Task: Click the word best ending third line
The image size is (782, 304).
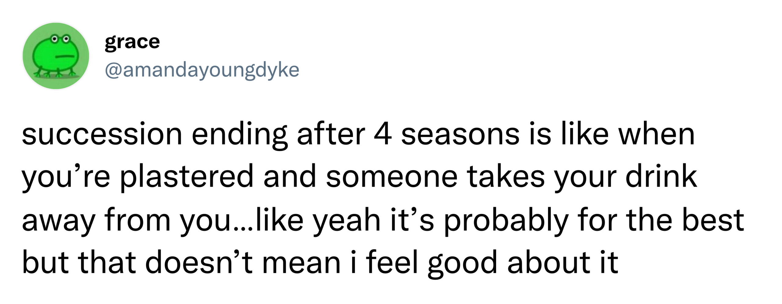Action: coord(713,220)
